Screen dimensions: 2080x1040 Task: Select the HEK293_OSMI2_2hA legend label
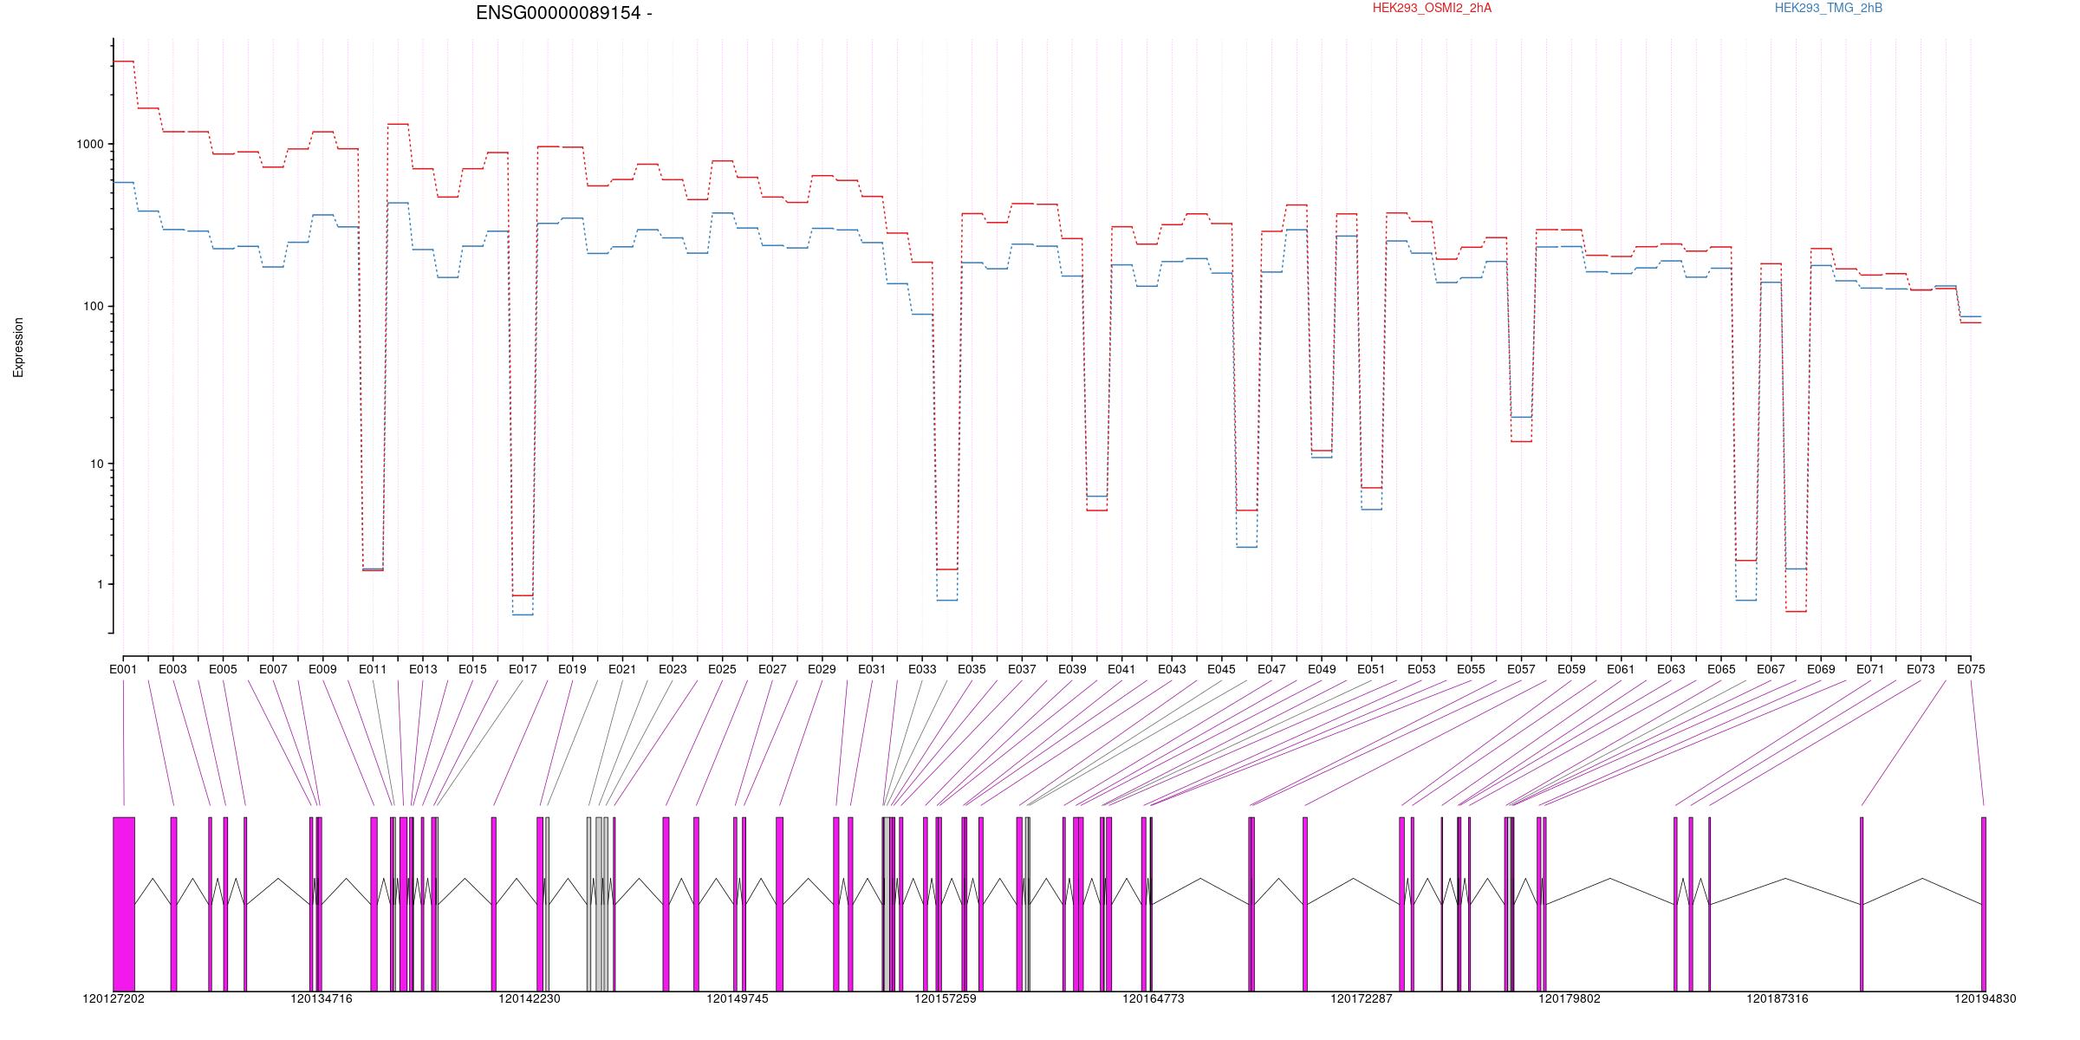coord(1432,8)
